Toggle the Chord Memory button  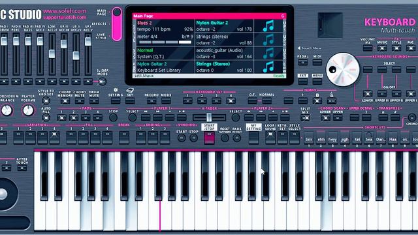(65, 101)
